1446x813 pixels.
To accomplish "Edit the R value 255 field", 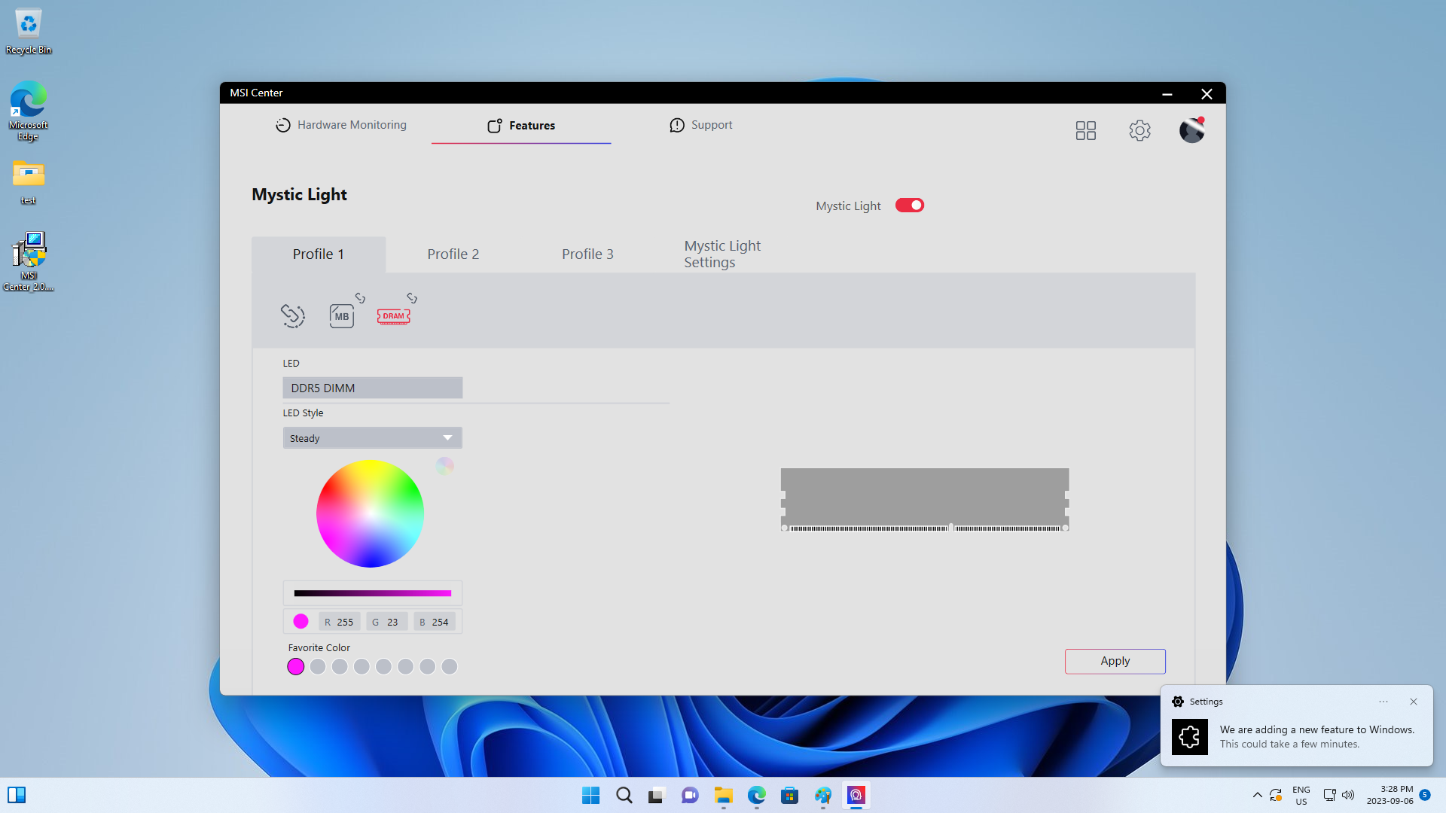I will [x=340, y=622].
